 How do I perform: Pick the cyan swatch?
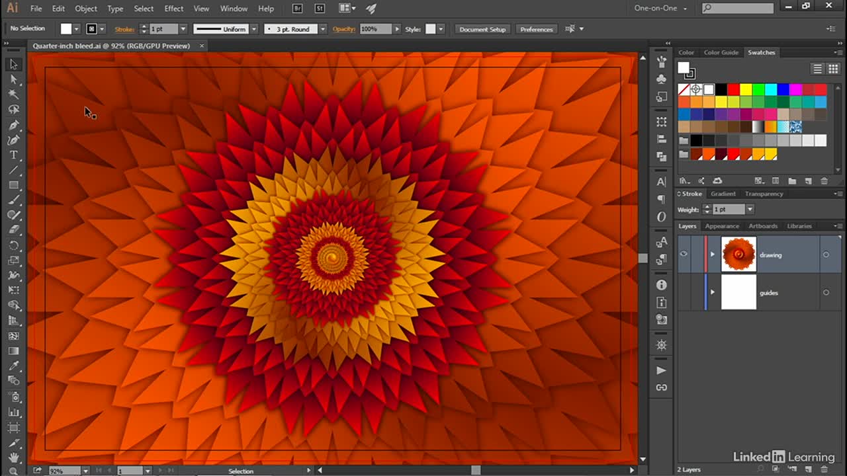771,89
